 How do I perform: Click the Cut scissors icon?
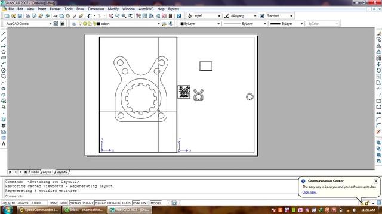[56, 16]
